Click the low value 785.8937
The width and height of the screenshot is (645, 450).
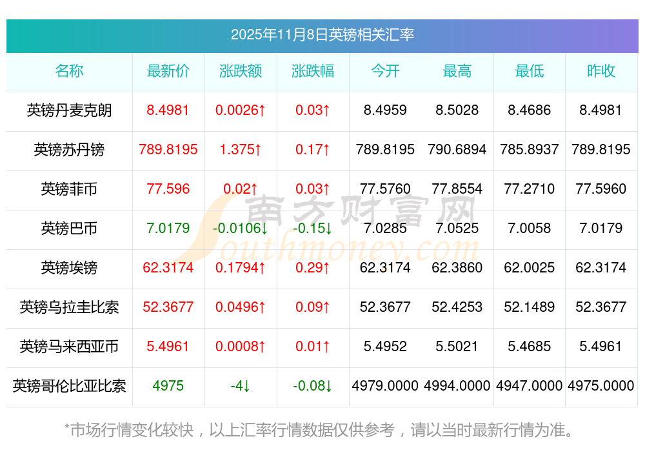(x=530, y=149)
